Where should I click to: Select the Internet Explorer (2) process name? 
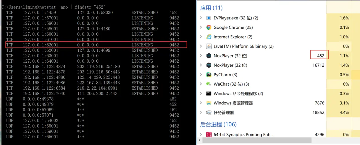coord(233,37)
